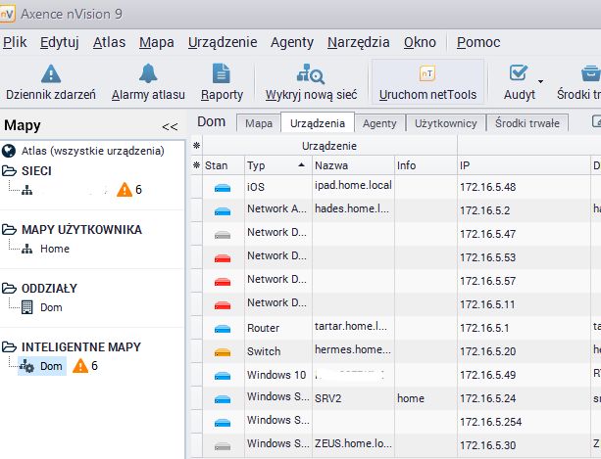Select IP address 172.16.5.2
Image resolution: width=601 pixels, height=459 pixels.
point(484,210)
